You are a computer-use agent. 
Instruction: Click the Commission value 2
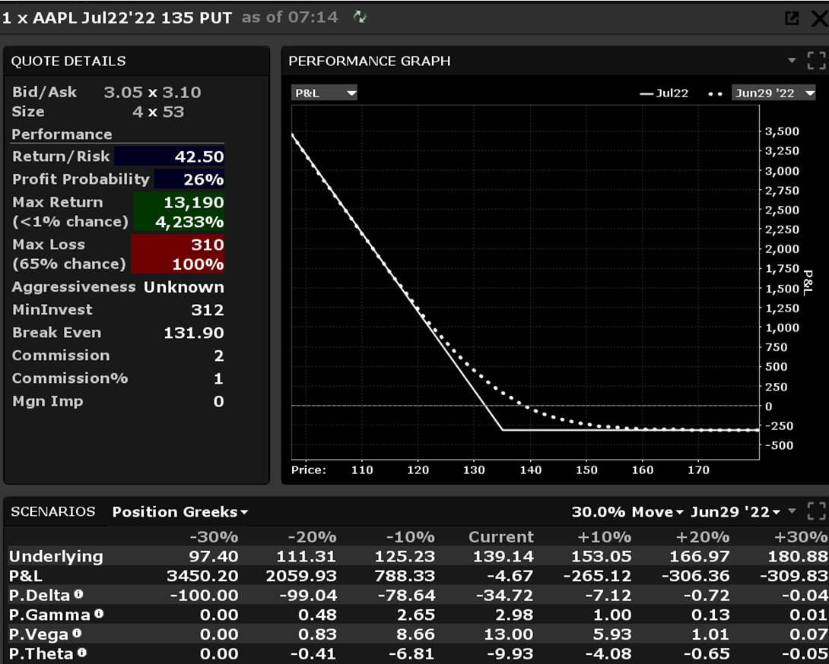(219, 356)
